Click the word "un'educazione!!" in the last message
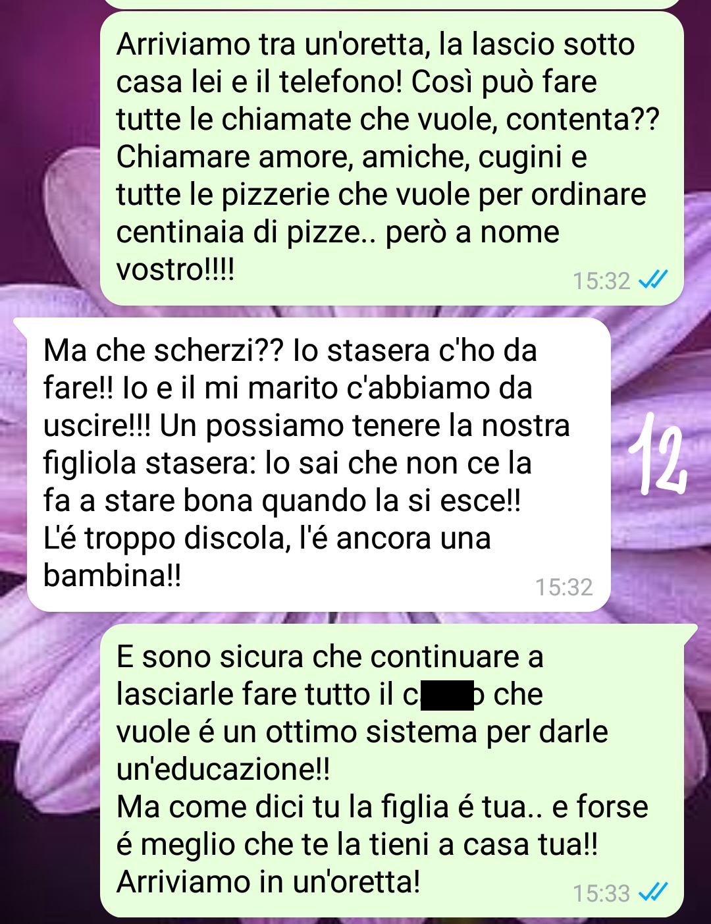 (223, 769)
